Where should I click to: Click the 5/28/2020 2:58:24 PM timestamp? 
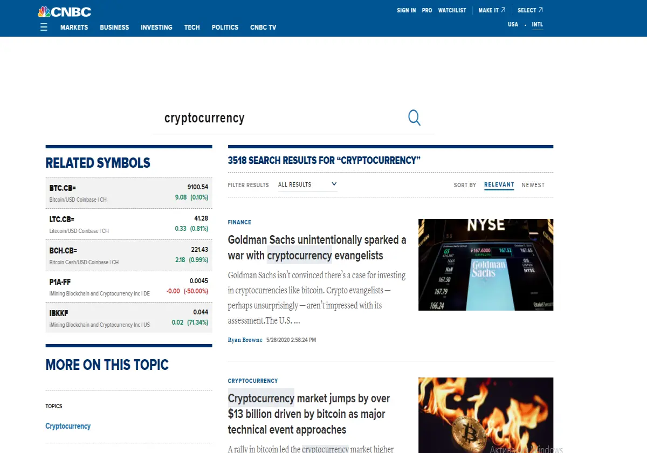point(291,340)
